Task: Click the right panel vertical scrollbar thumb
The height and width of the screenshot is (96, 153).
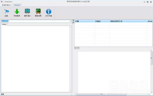Action: pos(151,58)
